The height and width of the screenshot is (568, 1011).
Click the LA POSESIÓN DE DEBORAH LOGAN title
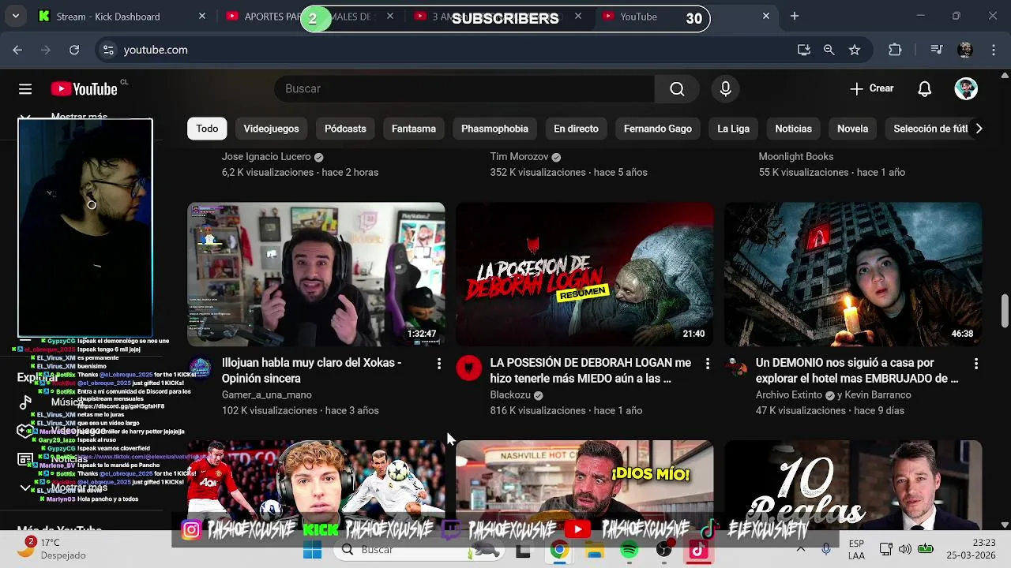[x=591, y=371]
